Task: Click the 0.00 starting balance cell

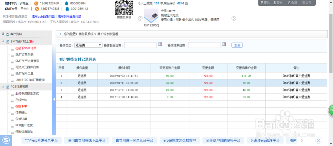Action: pyautogui.click(x=170, y=97)
